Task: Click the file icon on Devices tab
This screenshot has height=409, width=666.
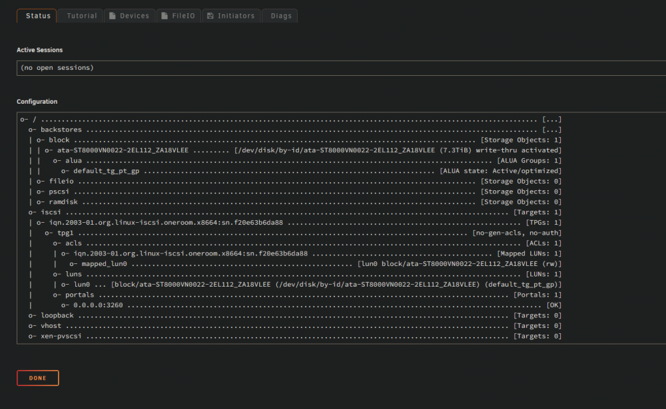Action: pos(113,16)
